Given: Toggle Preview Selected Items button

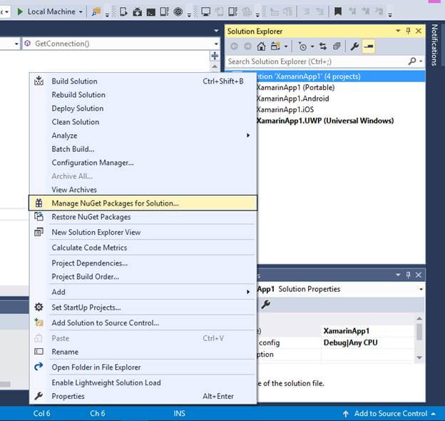Looking at the screenshot, I should click(369, 46).
